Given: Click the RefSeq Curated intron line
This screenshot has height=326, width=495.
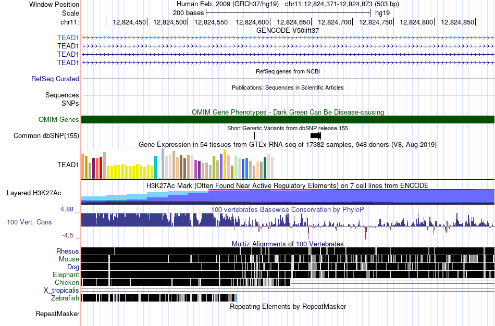Looking at the screenshot, I should (x=288, y=79).
